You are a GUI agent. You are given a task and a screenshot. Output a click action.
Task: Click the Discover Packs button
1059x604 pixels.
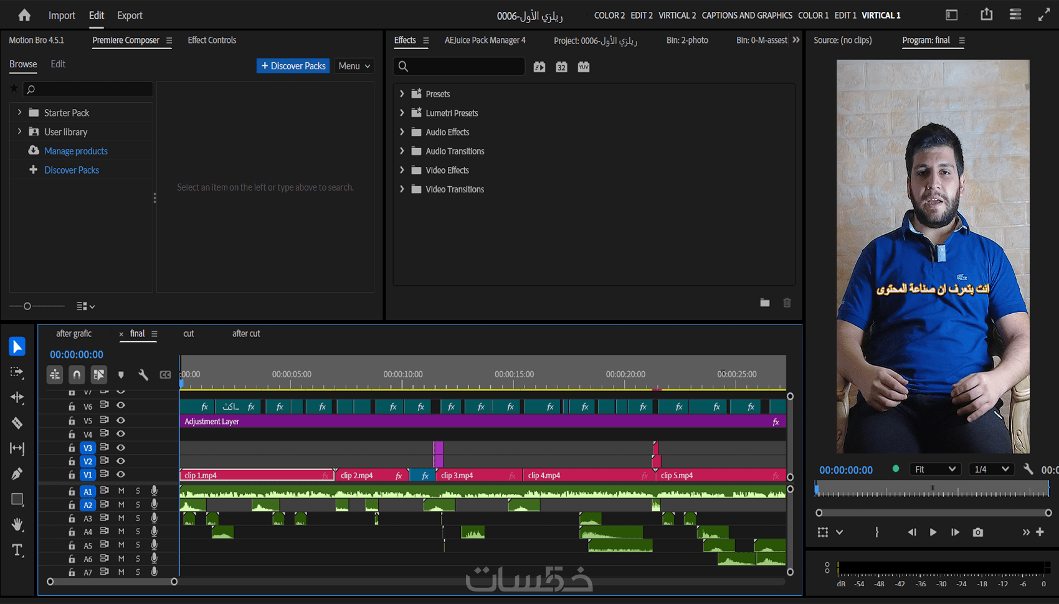293,66
